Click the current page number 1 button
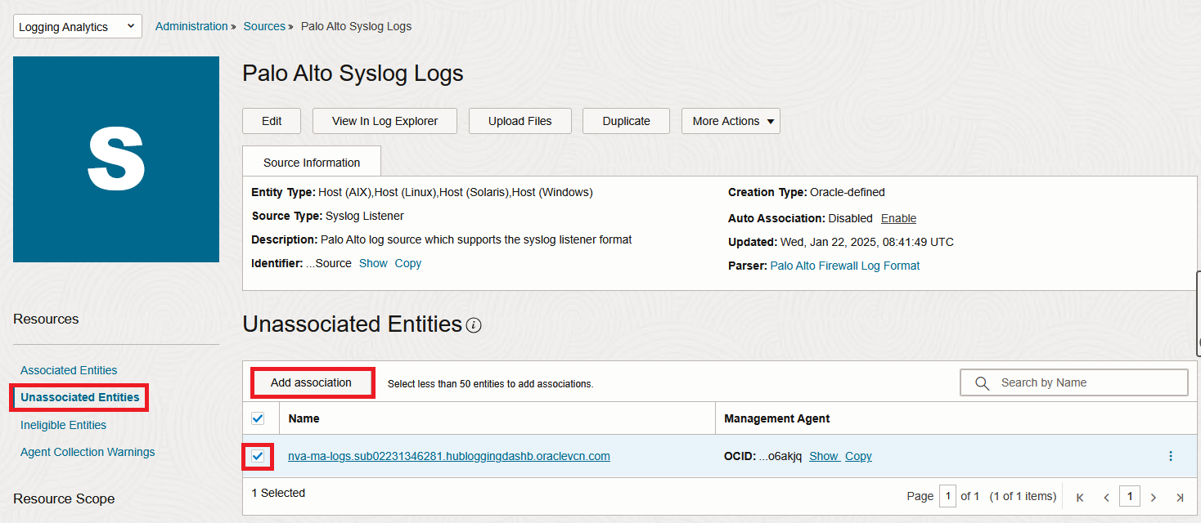Screen dimensions: 1201x523 (1130, 496)
